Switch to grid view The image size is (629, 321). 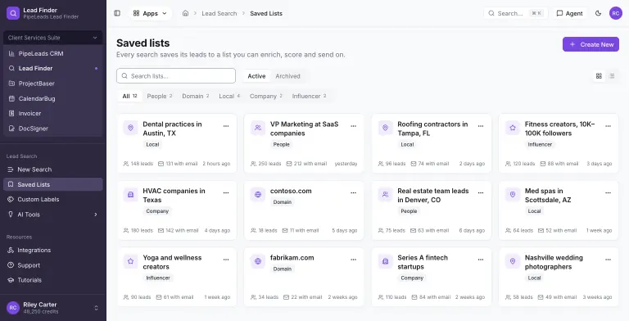599,76
